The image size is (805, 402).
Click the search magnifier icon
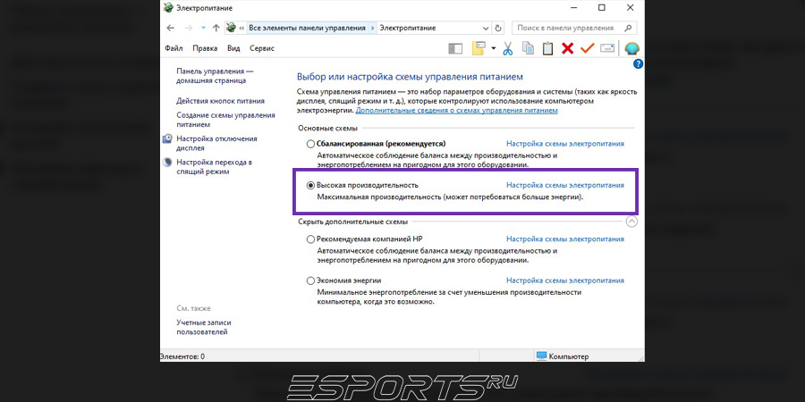(x=628, y=29)
